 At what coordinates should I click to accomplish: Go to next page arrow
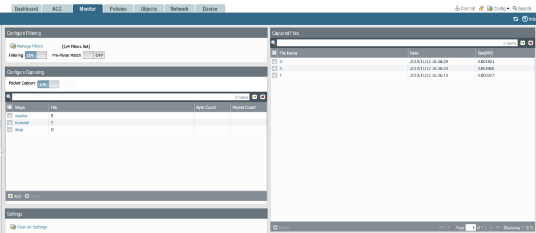(x=491, y=227)
